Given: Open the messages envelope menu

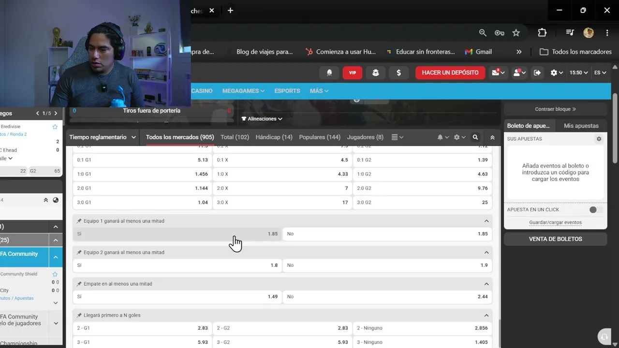Looking at the screenshot, I should click(498, 72).
